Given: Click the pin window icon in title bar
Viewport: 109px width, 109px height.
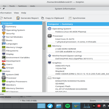Looking at the screenshot, I should click(x=4, y=9).
